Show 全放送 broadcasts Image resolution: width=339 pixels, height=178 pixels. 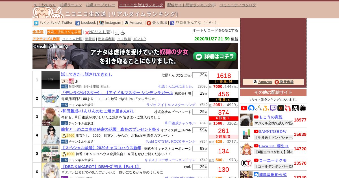(38, 32)
